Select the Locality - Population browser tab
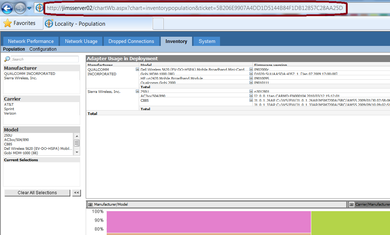Screen dimensions: 390x235 [98, 23]
